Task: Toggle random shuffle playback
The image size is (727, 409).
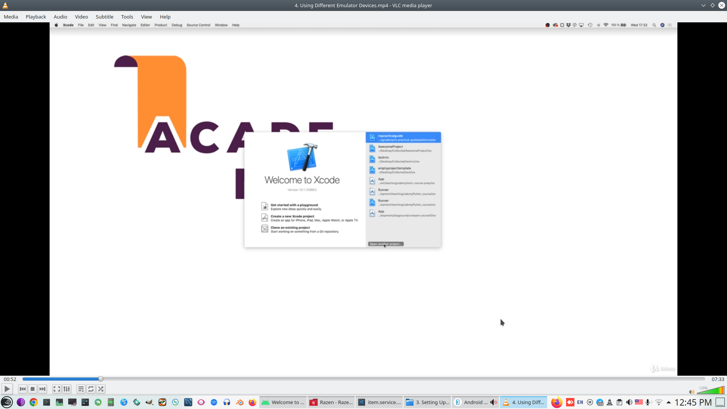Action: click(x=101, y=389)
